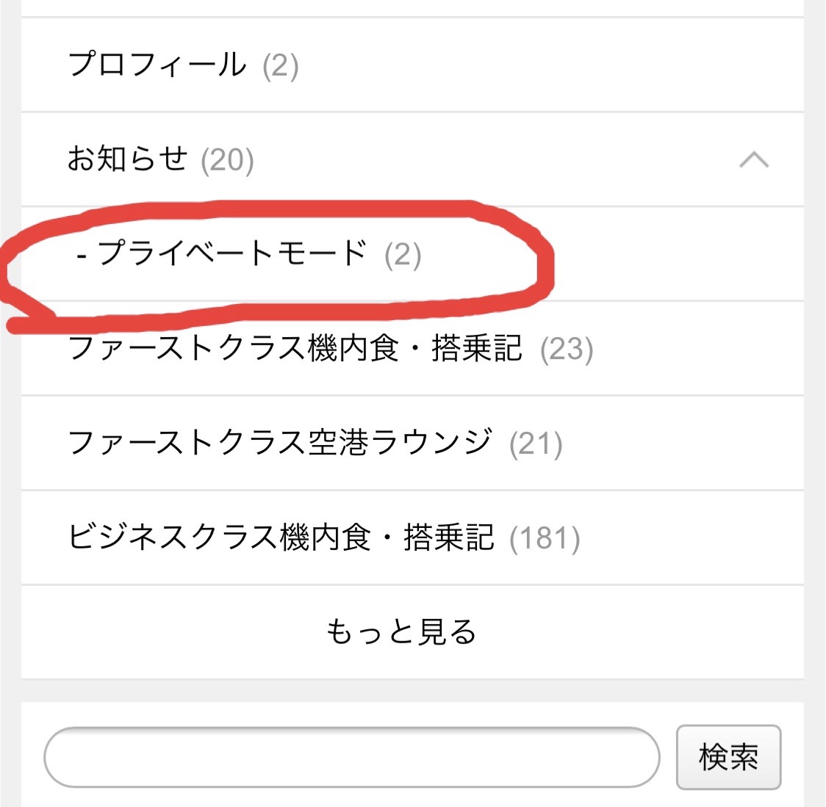The height and width of the screenshot is (807, 826).
Task: Click the (181) article count
Action: [x=545, y=538]
